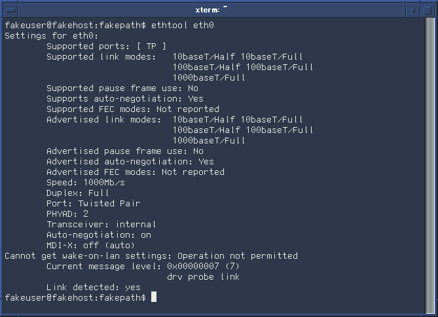Click the 'ethtool eth0' command text

[183, 25]
